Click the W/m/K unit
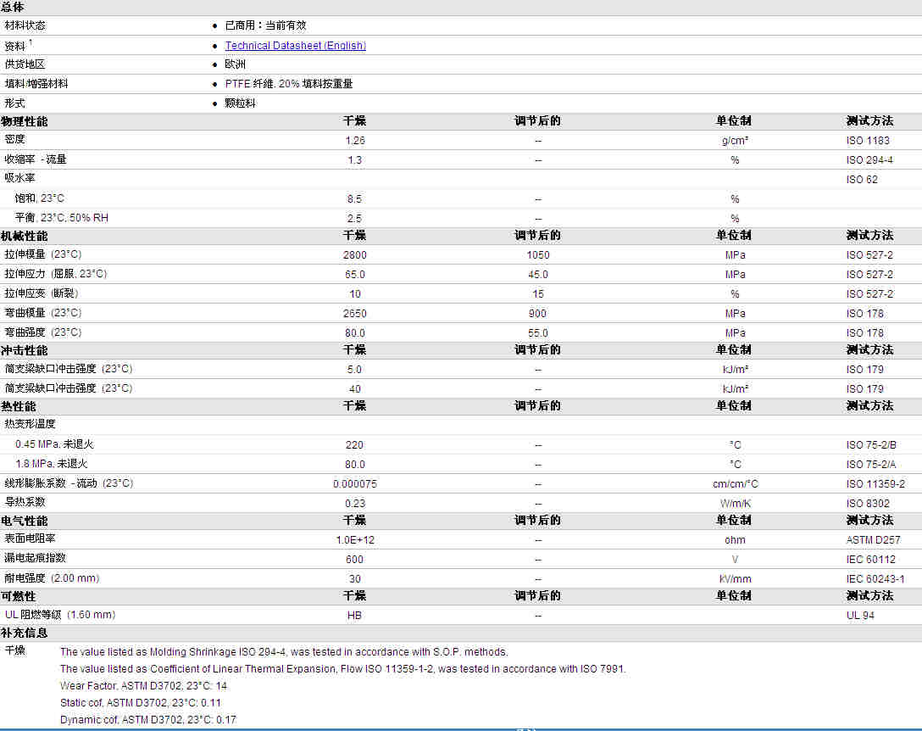Viewport: 922px width, 731px height. coord(735,503)
